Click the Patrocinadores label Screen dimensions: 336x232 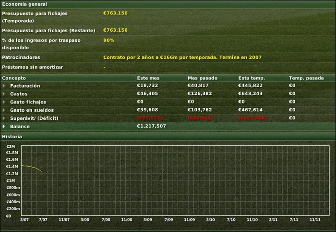[x=21, y=57]
